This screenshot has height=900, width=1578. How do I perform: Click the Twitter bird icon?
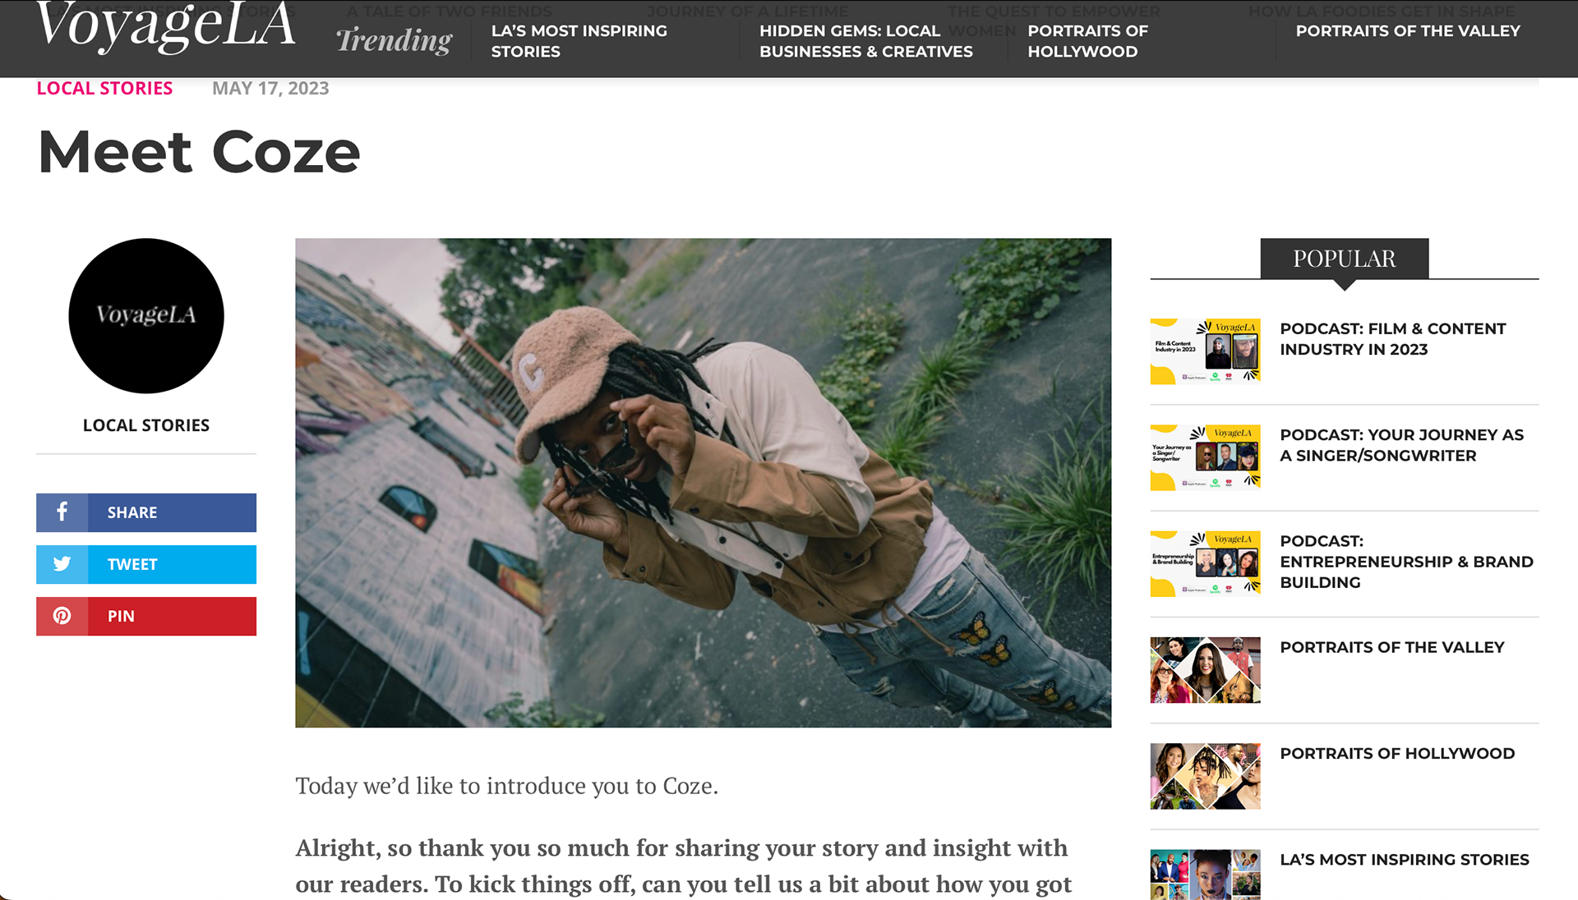(62, 564)
